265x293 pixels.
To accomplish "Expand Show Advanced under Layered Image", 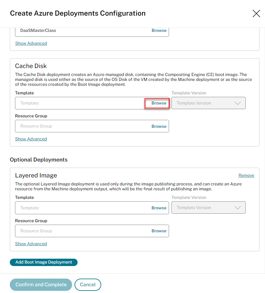I will click(x=31, y=244).
